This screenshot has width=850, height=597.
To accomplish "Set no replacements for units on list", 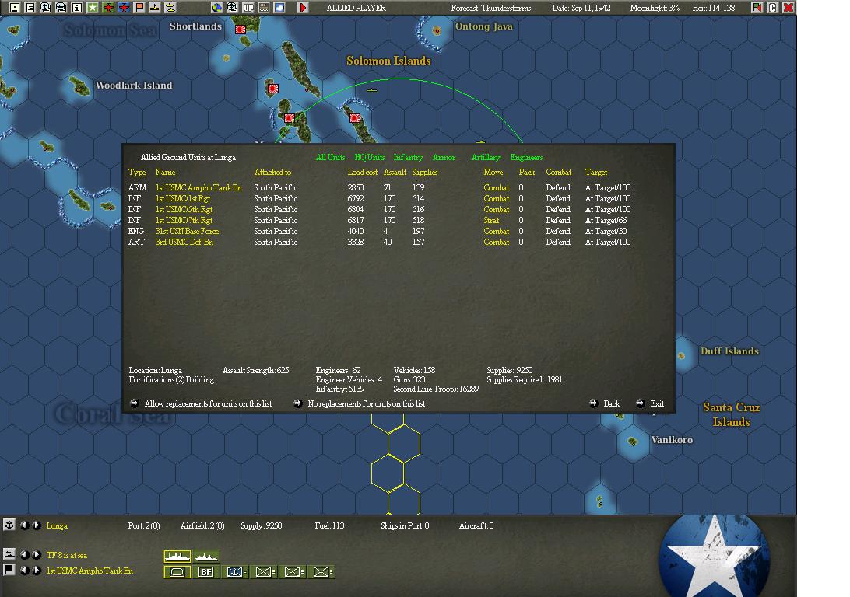I will tap(360, 403).
